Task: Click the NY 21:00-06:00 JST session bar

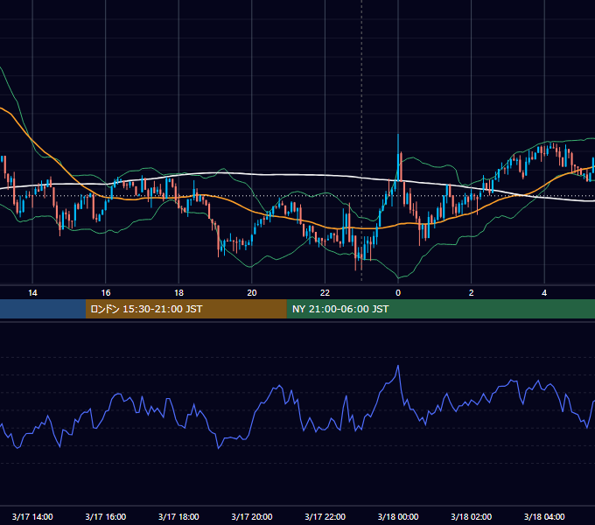Action: pyautogui.click(x=440, y=309)
